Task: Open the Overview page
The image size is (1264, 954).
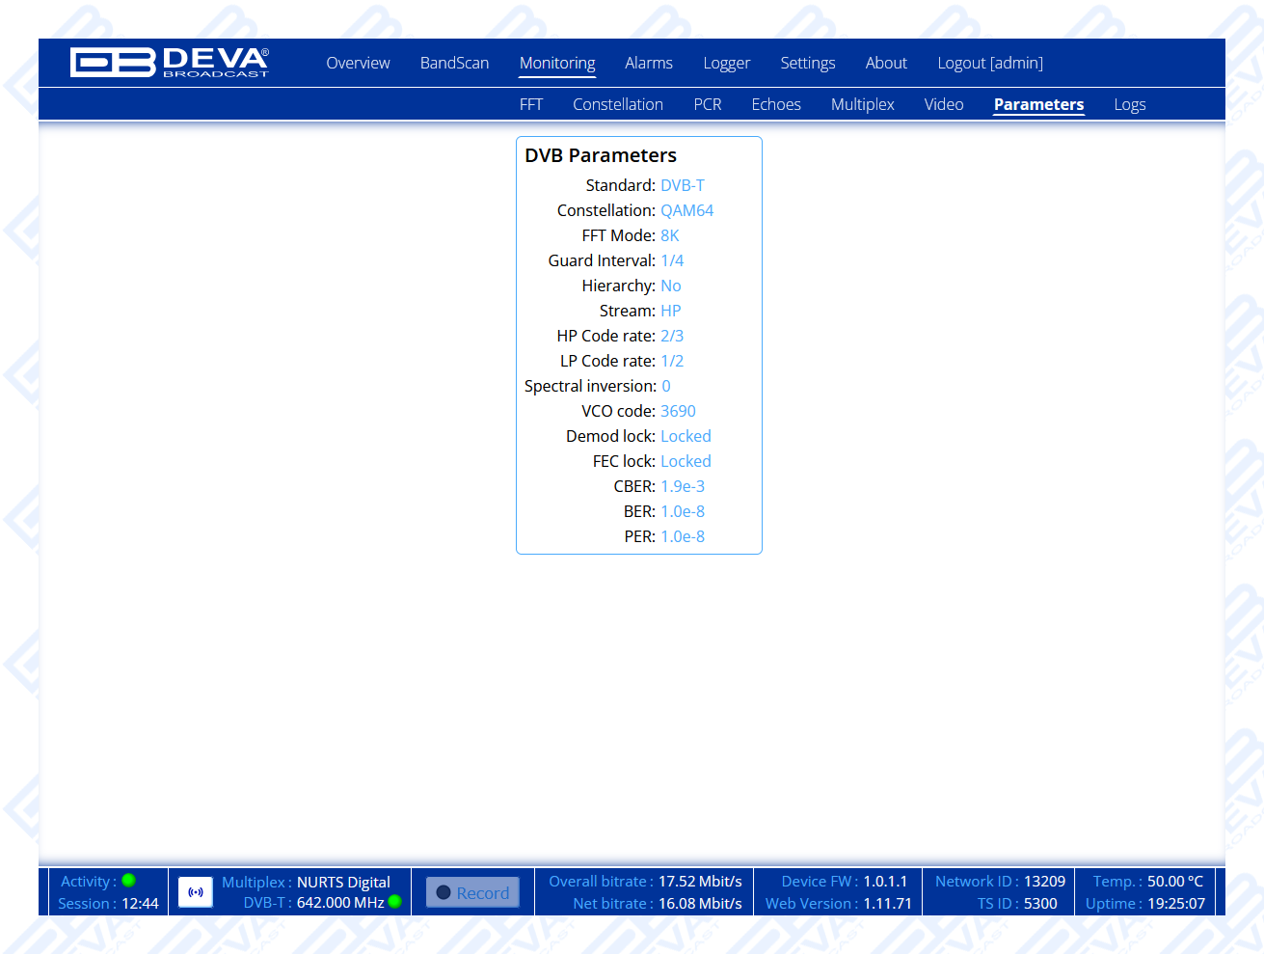Action: (358, 64)
